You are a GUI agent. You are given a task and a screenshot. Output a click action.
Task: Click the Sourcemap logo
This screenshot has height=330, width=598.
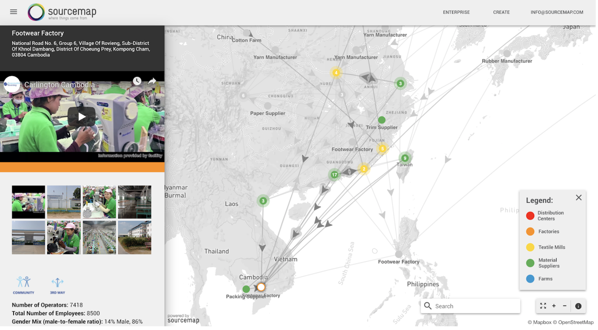pos(62,12)
